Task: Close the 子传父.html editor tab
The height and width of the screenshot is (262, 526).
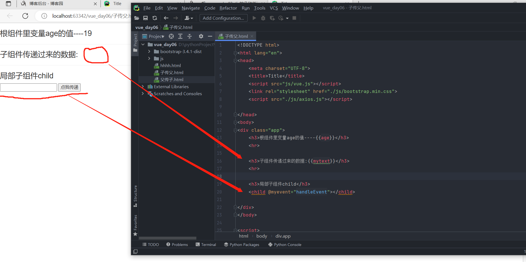Action: (x=252, y=36)
